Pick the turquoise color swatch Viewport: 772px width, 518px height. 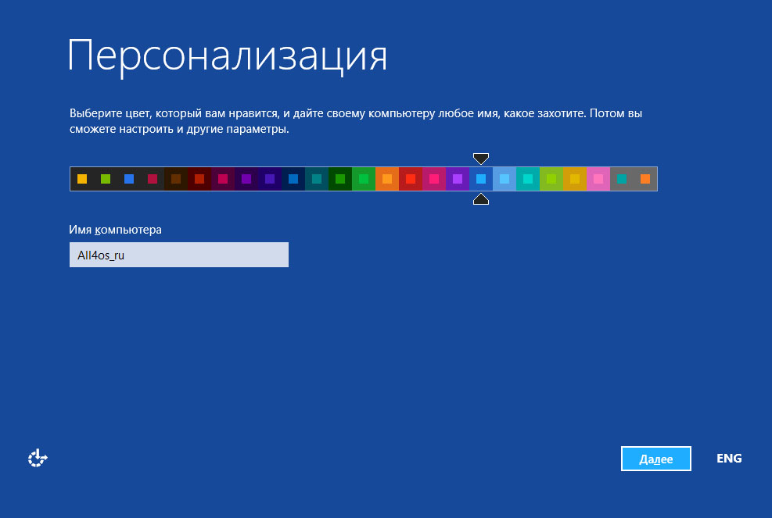[528, 179]
